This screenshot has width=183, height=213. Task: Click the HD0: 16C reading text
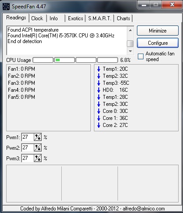[x=115, y=90]
